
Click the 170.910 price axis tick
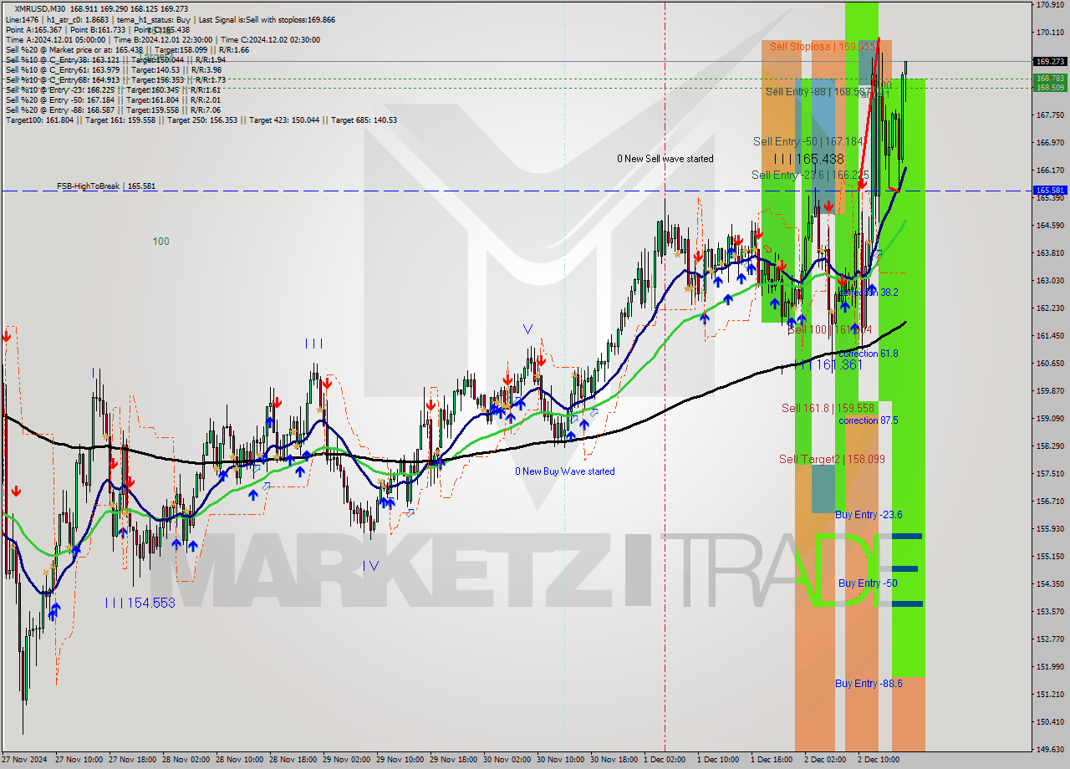pyautogui.click(x=1050, y=5)
